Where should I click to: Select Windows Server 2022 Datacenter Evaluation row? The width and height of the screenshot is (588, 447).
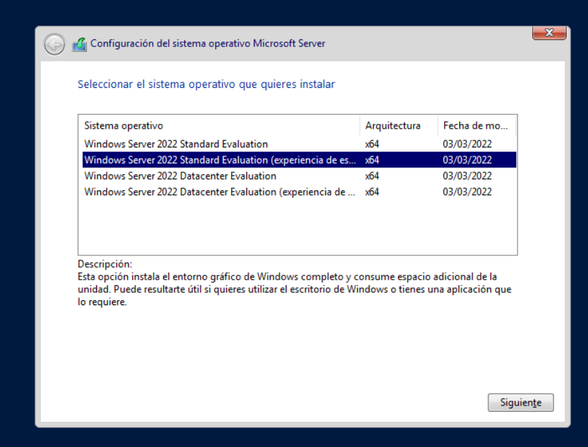[x=300, y=176]
